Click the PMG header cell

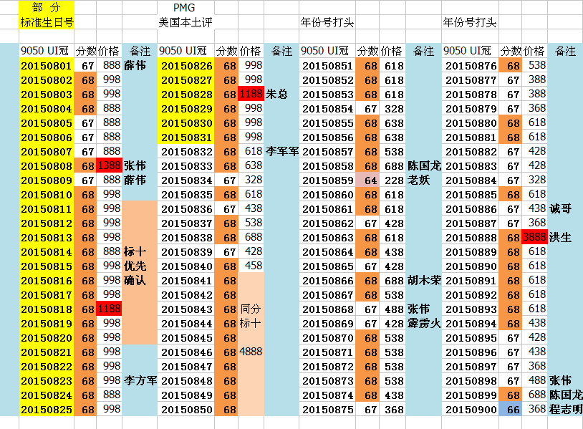click(184, 8)
